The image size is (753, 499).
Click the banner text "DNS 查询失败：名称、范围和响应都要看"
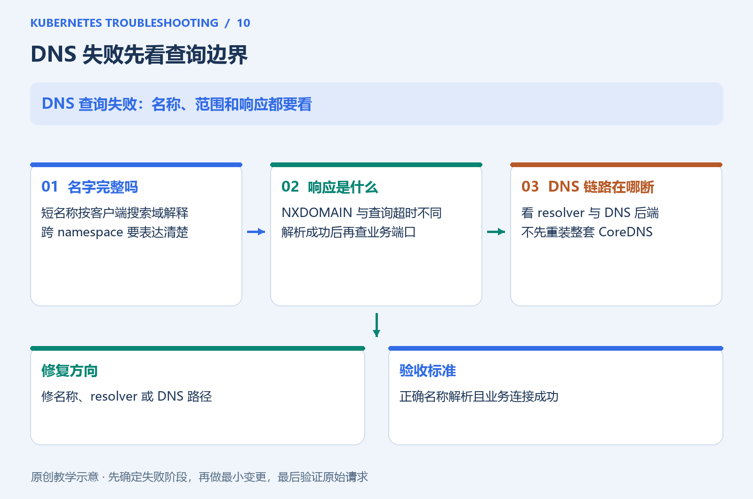[177, 104]
